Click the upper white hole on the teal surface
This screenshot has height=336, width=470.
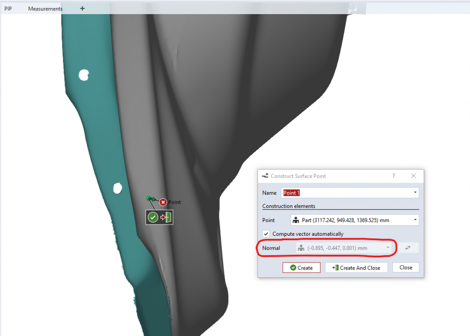[x=84, y=74]
